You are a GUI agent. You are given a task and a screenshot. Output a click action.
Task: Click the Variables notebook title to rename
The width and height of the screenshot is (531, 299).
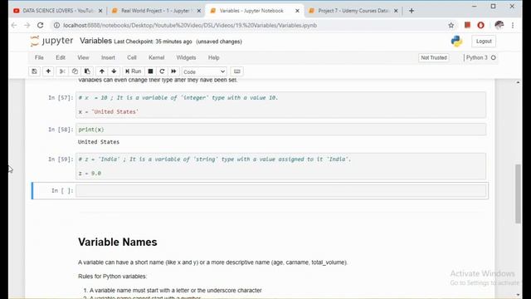[96, 41]
